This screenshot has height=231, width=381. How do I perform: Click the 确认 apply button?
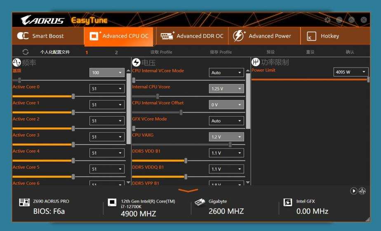pos(350,52)
